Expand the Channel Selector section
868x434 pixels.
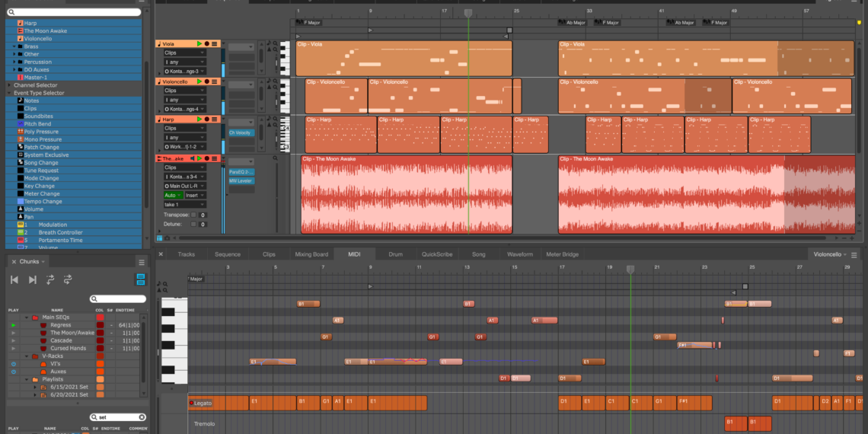coord(9,85)
